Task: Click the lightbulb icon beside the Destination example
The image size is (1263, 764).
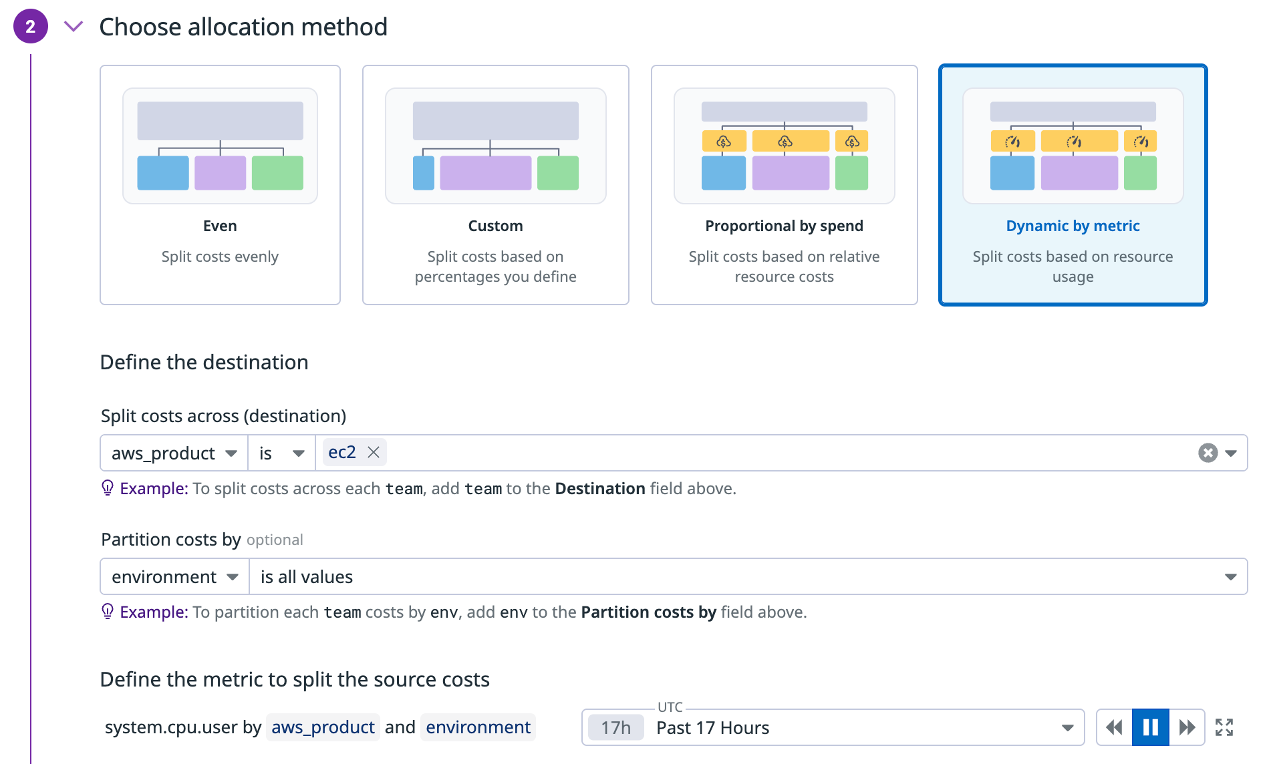Action: pos(107,488)
